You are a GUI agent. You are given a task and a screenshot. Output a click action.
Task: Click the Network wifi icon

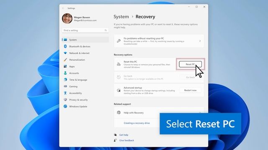(x=65, y=53)
